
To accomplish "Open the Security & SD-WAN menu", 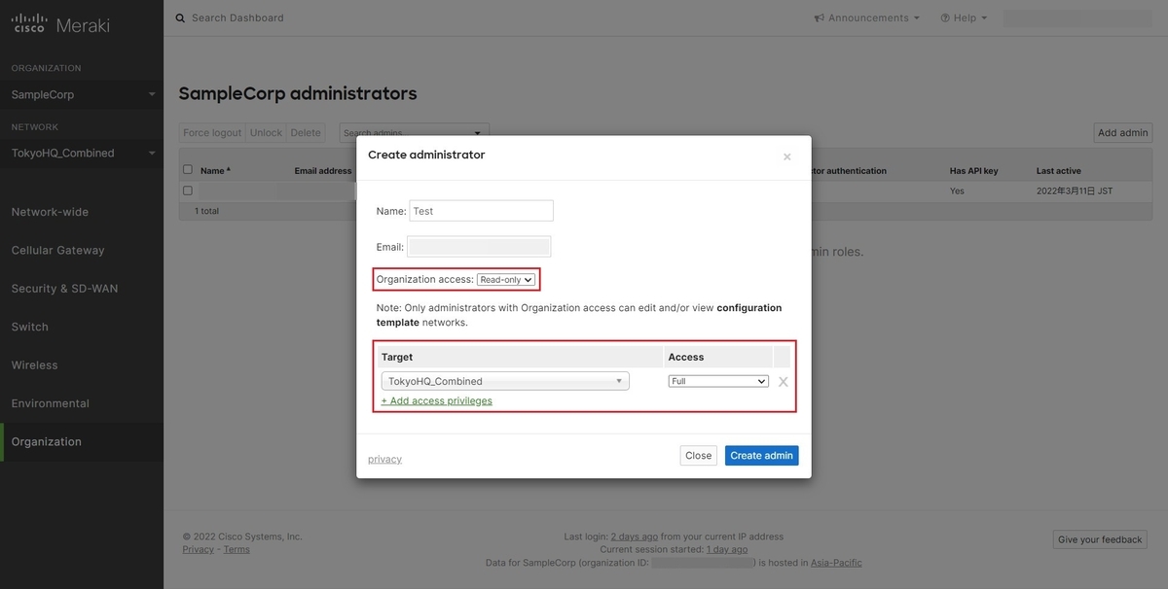I will tap(64, 289).
